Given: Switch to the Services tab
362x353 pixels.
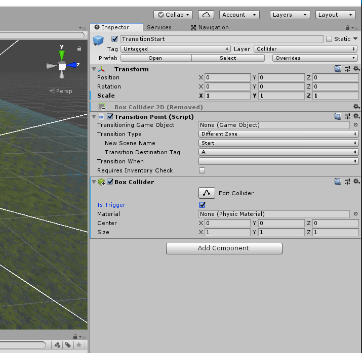Looking at the screenshot, I should [x=159, y=27].
